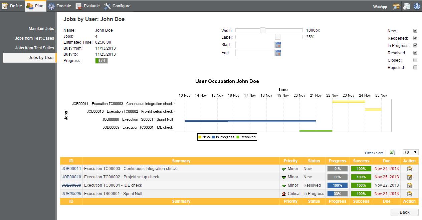Click the document history clock icon

coord(407,6)
